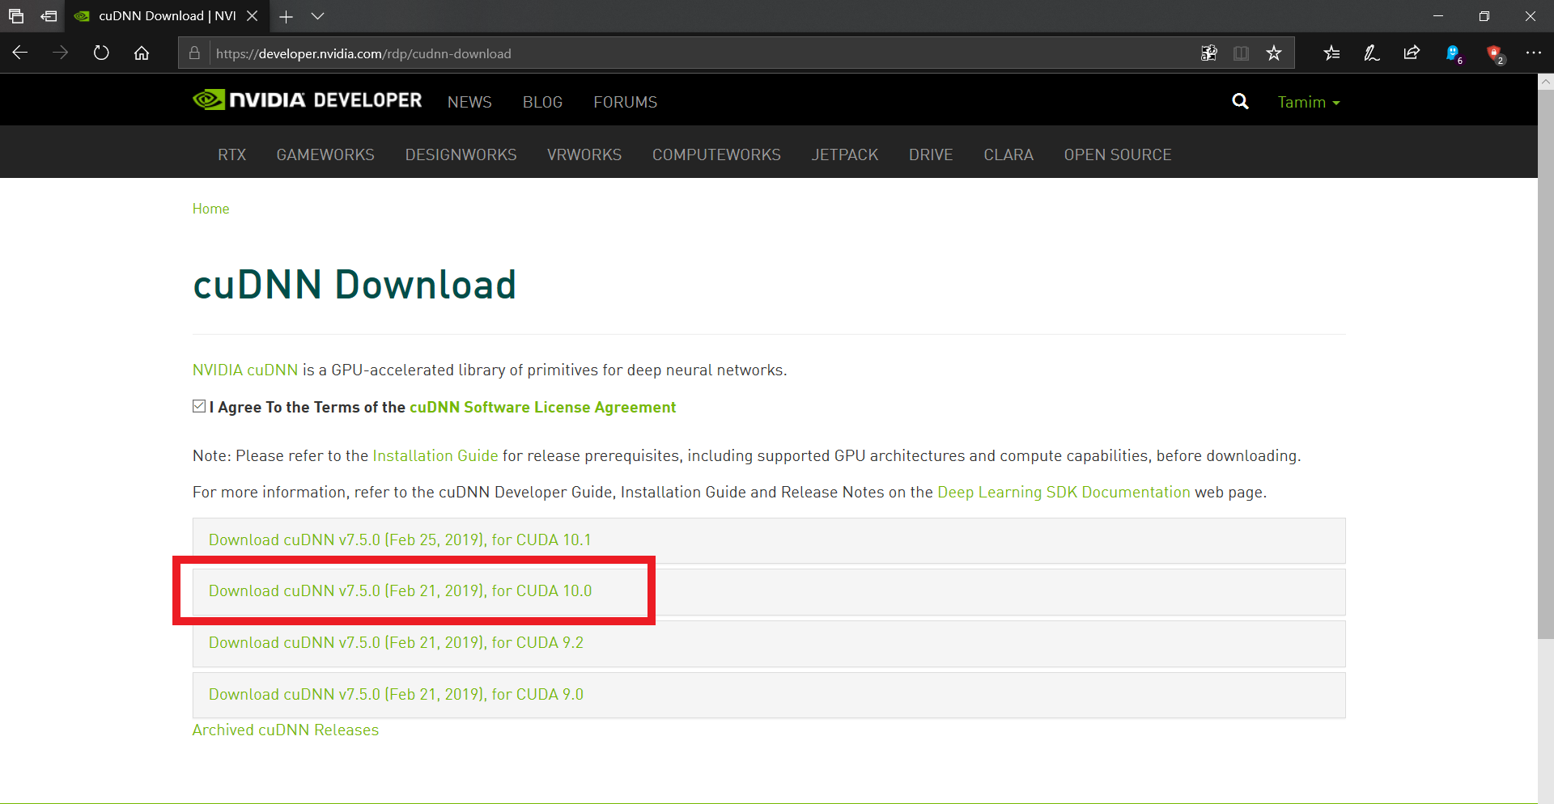Click the back navigation arrow
The width and height of the screenshot is (1554, 804).
[20, 53]
